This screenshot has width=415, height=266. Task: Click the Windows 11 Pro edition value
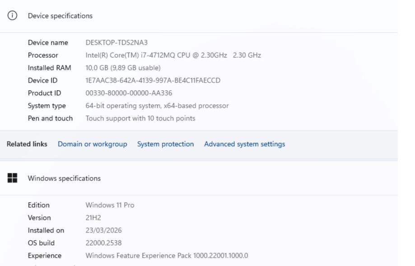pos(110,205)
